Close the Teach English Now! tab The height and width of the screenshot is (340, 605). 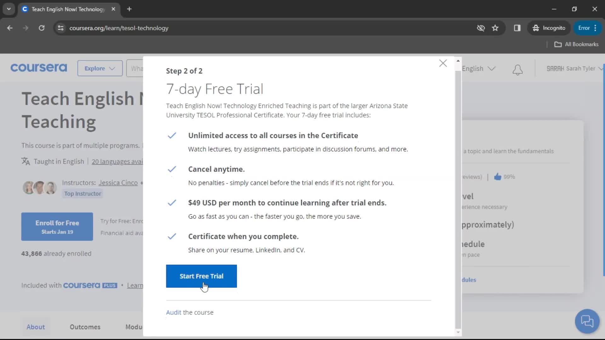tap(113, 9)
